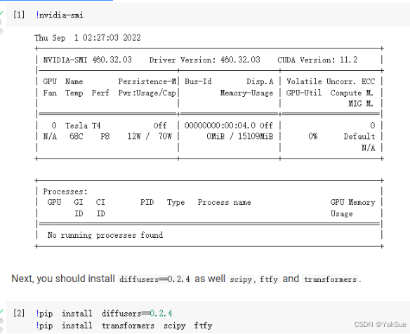The height and width of the screenshot is (334, 410).
Task: Run the pip install cell via [2] indicator
Action: click(19, 313)
